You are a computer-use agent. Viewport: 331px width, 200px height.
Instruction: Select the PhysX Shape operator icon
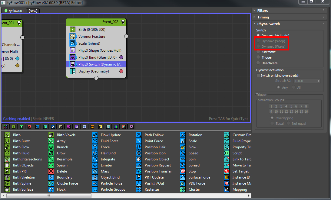tap(72, 50)
